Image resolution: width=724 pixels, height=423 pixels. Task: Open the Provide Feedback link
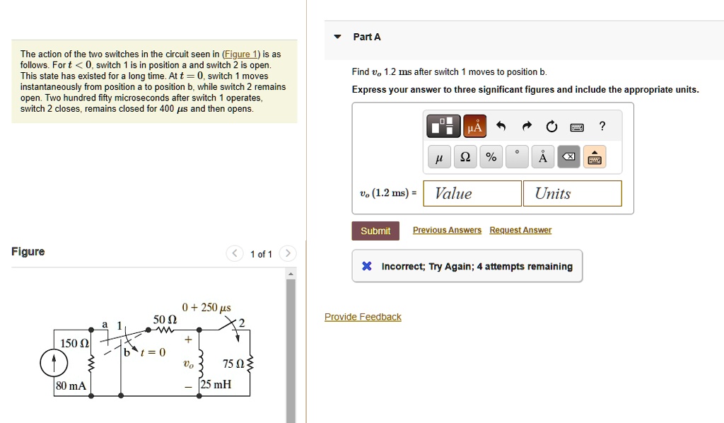tap(363, 316)
